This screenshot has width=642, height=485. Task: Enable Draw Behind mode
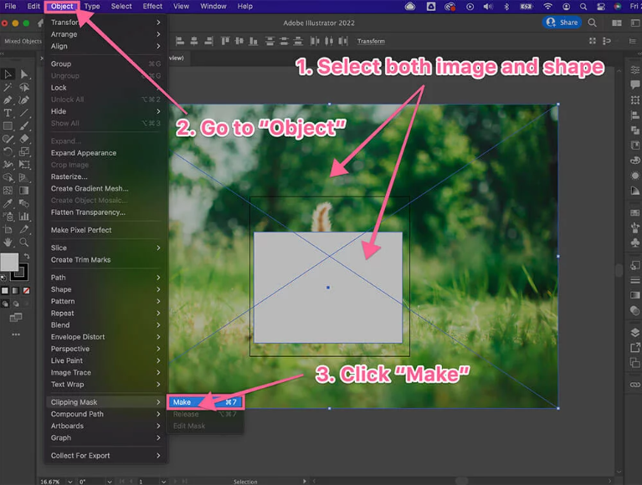coord(16,304)
